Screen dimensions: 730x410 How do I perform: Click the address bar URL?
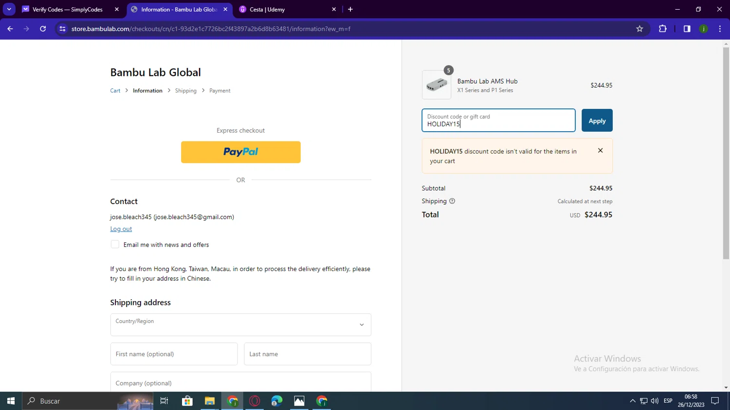coord(211,29)
